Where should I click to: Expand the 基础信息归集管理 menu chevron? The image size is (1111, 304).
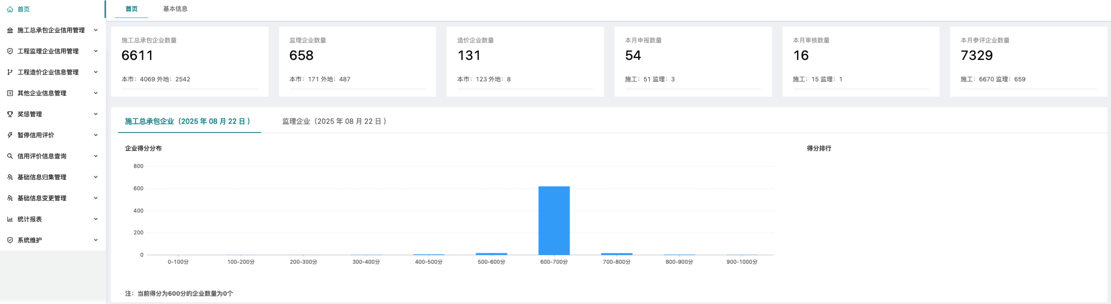click(96, 177)
